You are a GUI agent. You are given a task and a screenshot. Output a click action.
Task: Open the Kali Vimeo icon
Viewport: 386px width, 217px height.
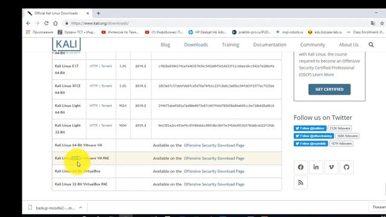pyautogui.click(x=331, y=167)
